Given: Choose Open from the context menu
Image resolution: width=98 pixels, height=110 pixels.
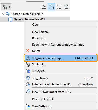Looking at the screenshot, I should click(36, 25).
